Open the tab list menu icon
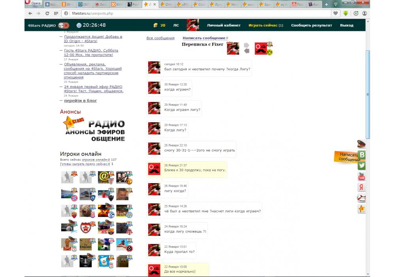 (335, 4)
